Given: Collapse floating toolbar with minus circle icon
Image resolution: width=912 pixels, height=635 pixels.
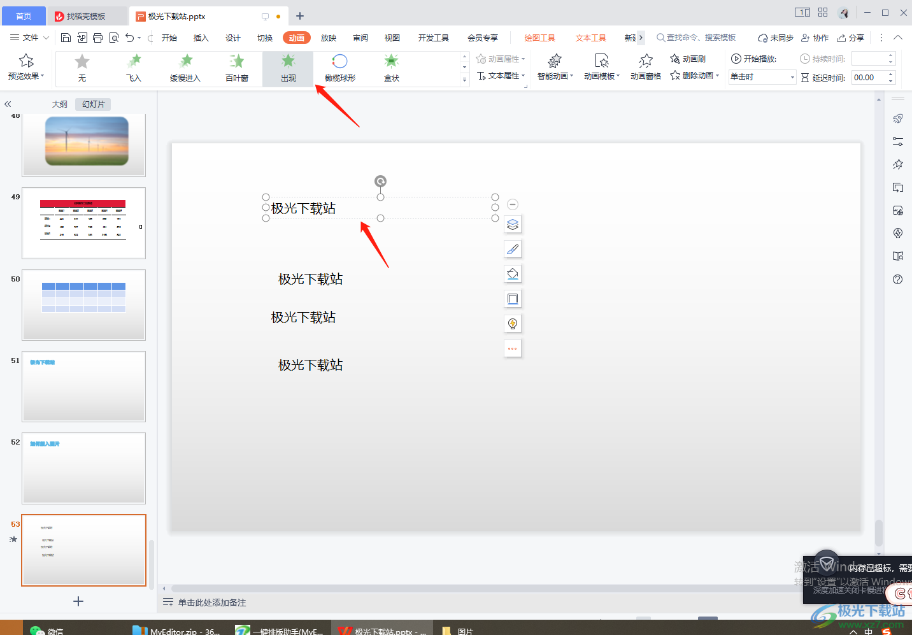Looking at the screenshot, I should point(513,204).
